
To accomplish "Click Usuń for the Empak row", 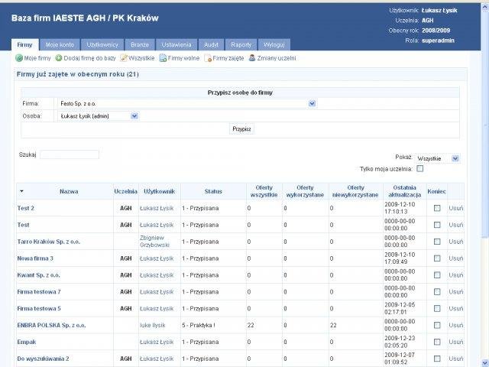I will (456, 342).
